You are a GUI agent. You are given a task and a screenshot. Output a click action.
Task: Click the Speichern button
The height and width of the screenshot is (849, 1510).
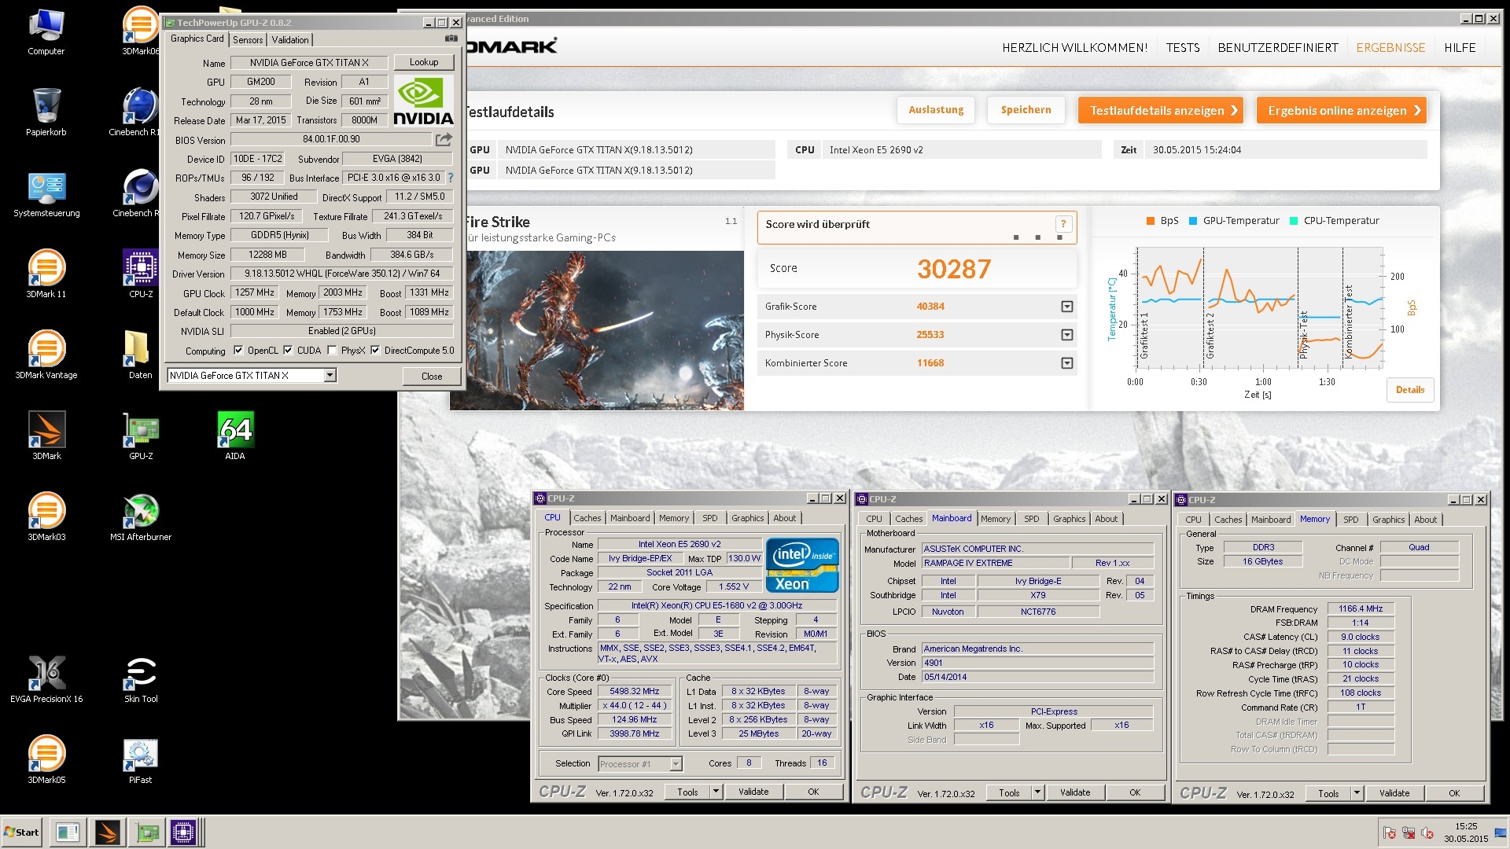point(1026,110)
